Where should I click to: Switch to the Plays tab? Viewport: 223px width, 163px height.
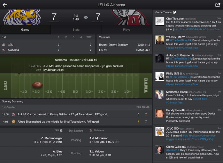click(126, 30)
